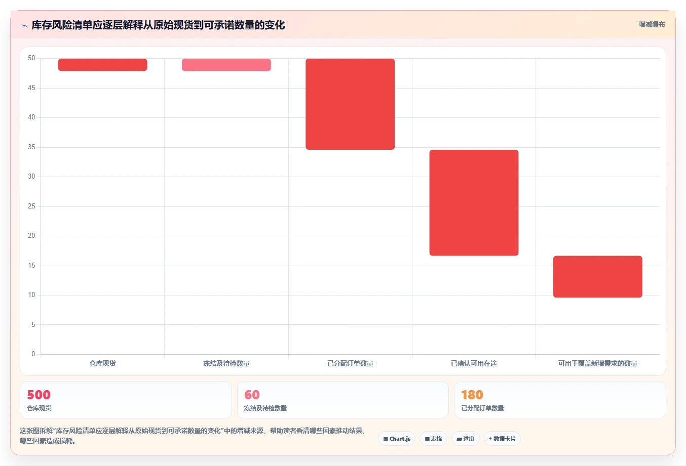
Task: Select the 进度 tag chip
Action: pos(465,439)
